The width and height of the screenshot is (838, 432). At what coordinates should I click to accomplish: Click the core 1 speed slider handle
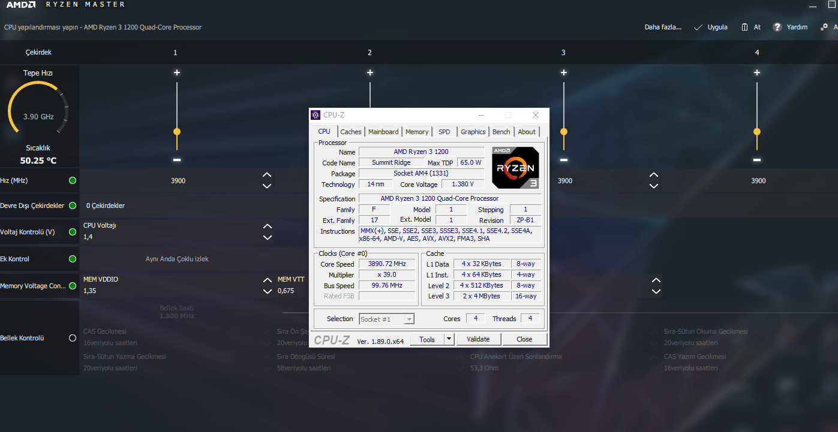177,131
